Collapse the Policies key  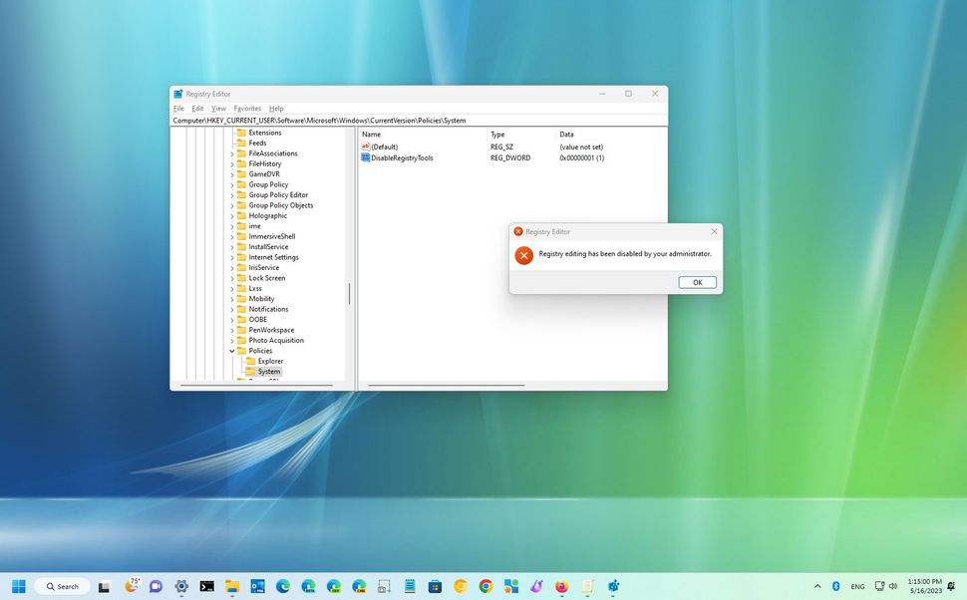tap(231, 350)
